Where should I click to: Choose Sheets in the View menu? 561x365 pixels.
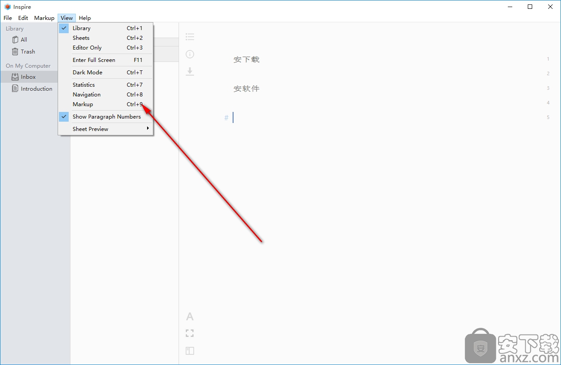coord(106,38)
